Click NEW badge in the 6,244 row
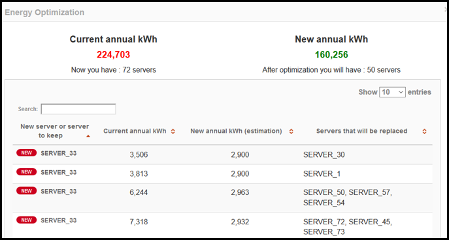This screenshot has width=449, height=240. coord(27,191)
